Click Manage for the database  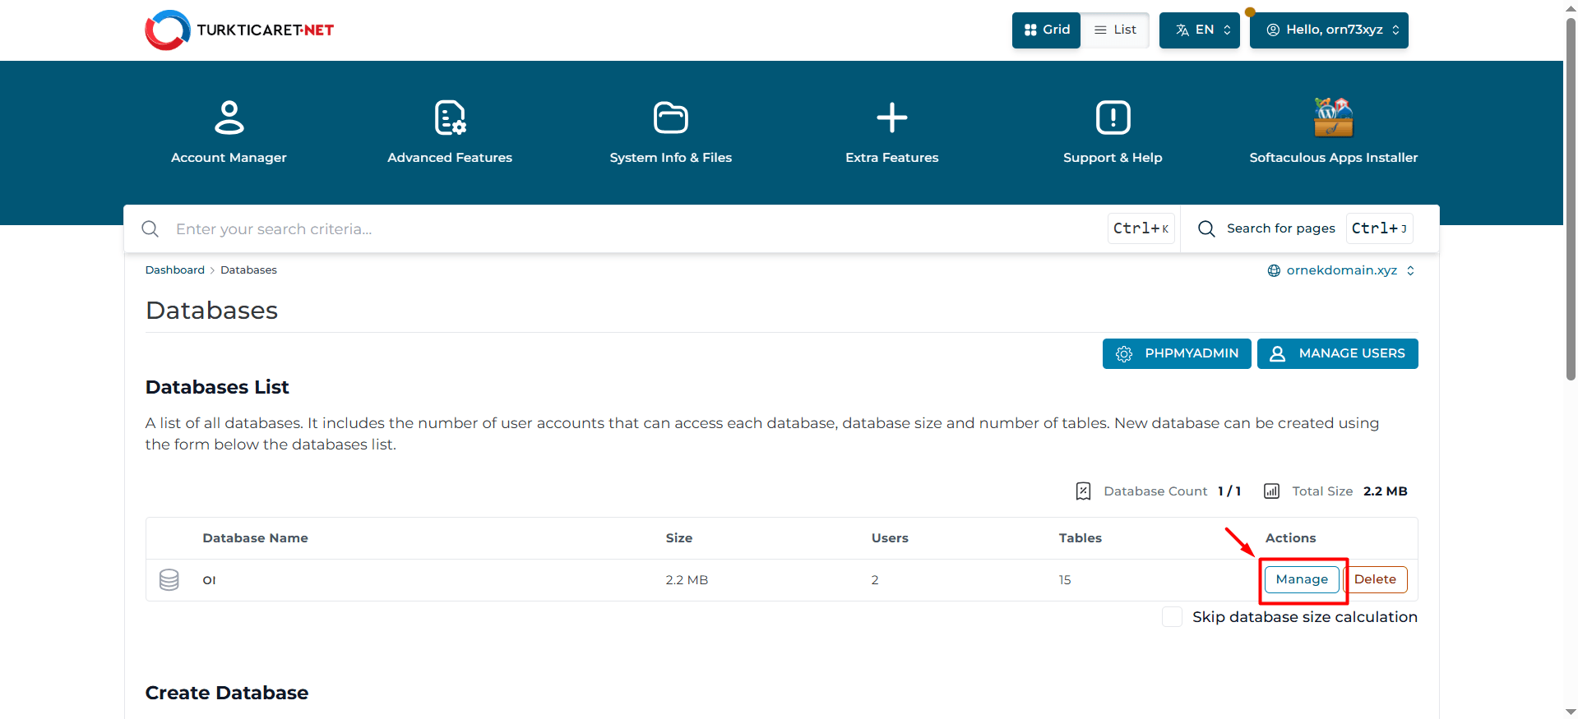1301,579
